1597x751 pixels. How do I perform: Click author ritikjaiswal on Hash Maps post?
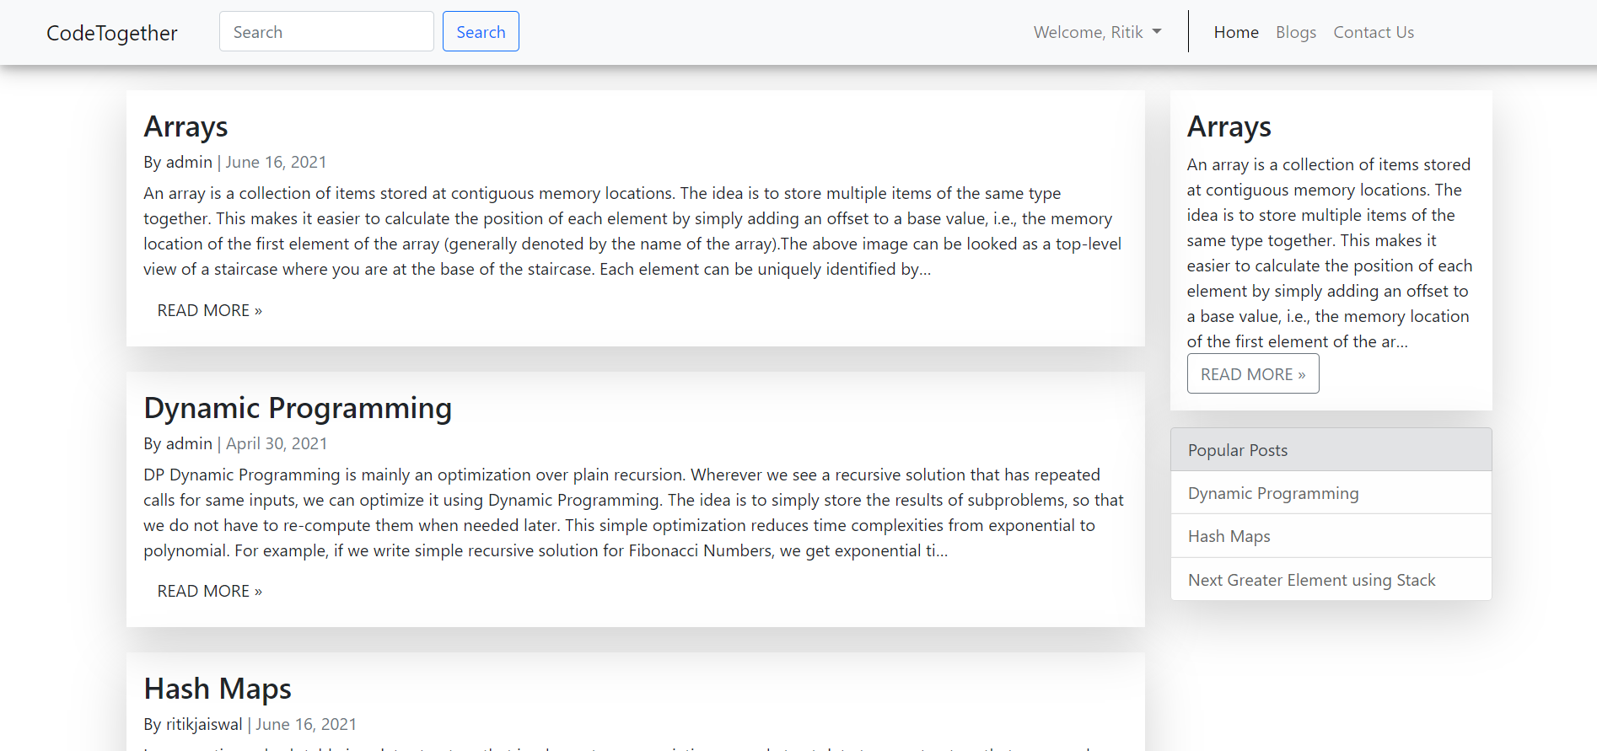(x=204, y=724)
